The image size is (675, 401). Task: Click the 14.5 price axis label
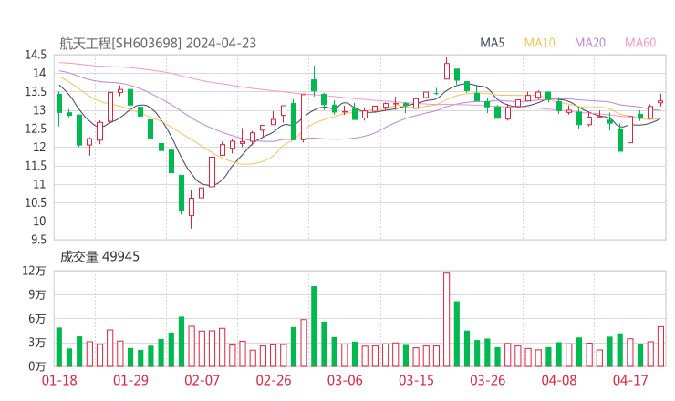[36, 55]
